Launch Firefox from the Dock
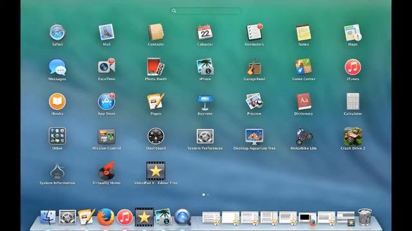The image size is (412, 231). [x=106, y=217]
